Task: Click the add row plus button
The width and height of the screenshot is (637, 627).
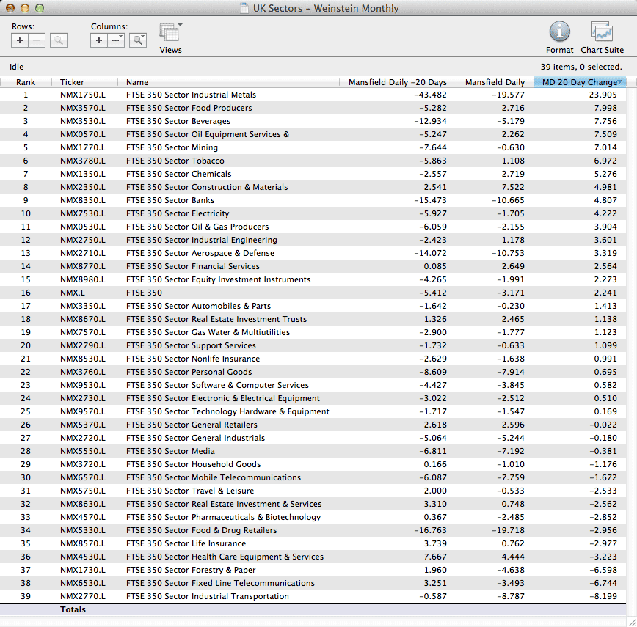Action: pos(20,40)
